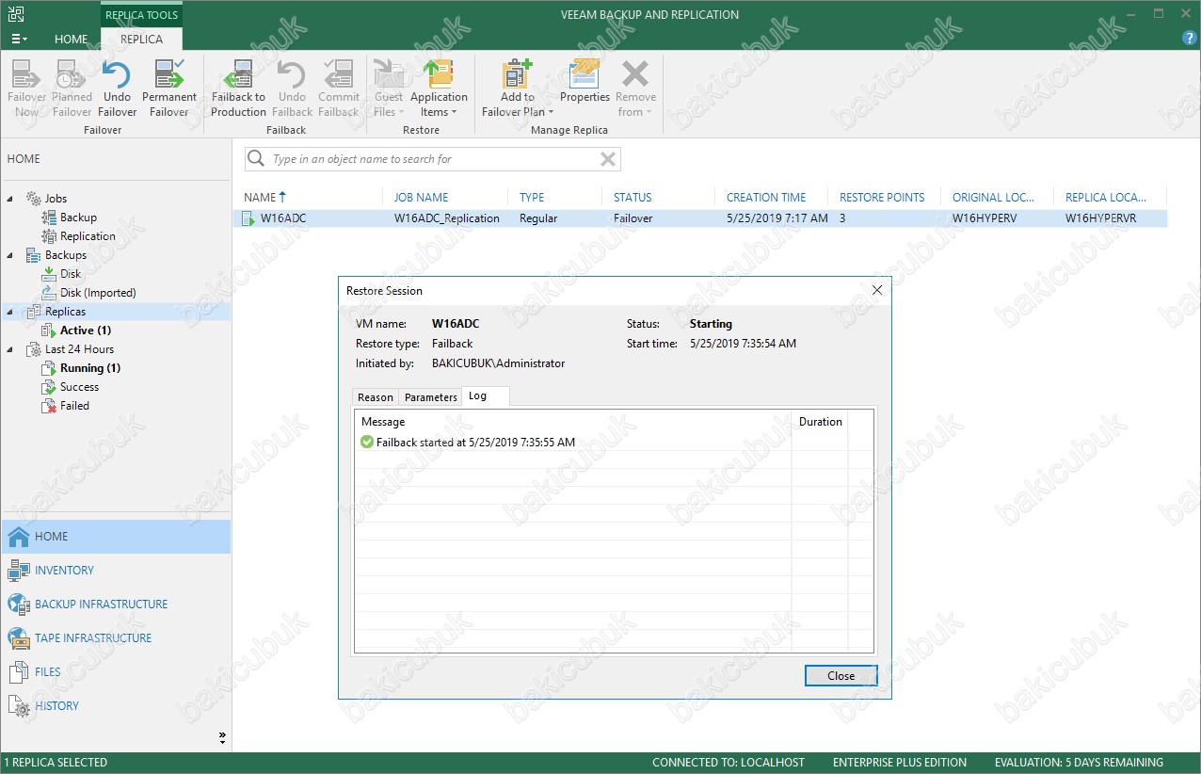Viewport: 1201px width, 774px height.
Task: Sort by the TYPE column header
Action: [x=532, y=197]
